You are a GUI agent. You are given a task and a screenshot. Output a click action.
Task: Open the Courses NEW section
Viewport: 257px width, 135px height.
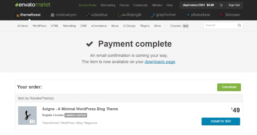click(180, 26)
